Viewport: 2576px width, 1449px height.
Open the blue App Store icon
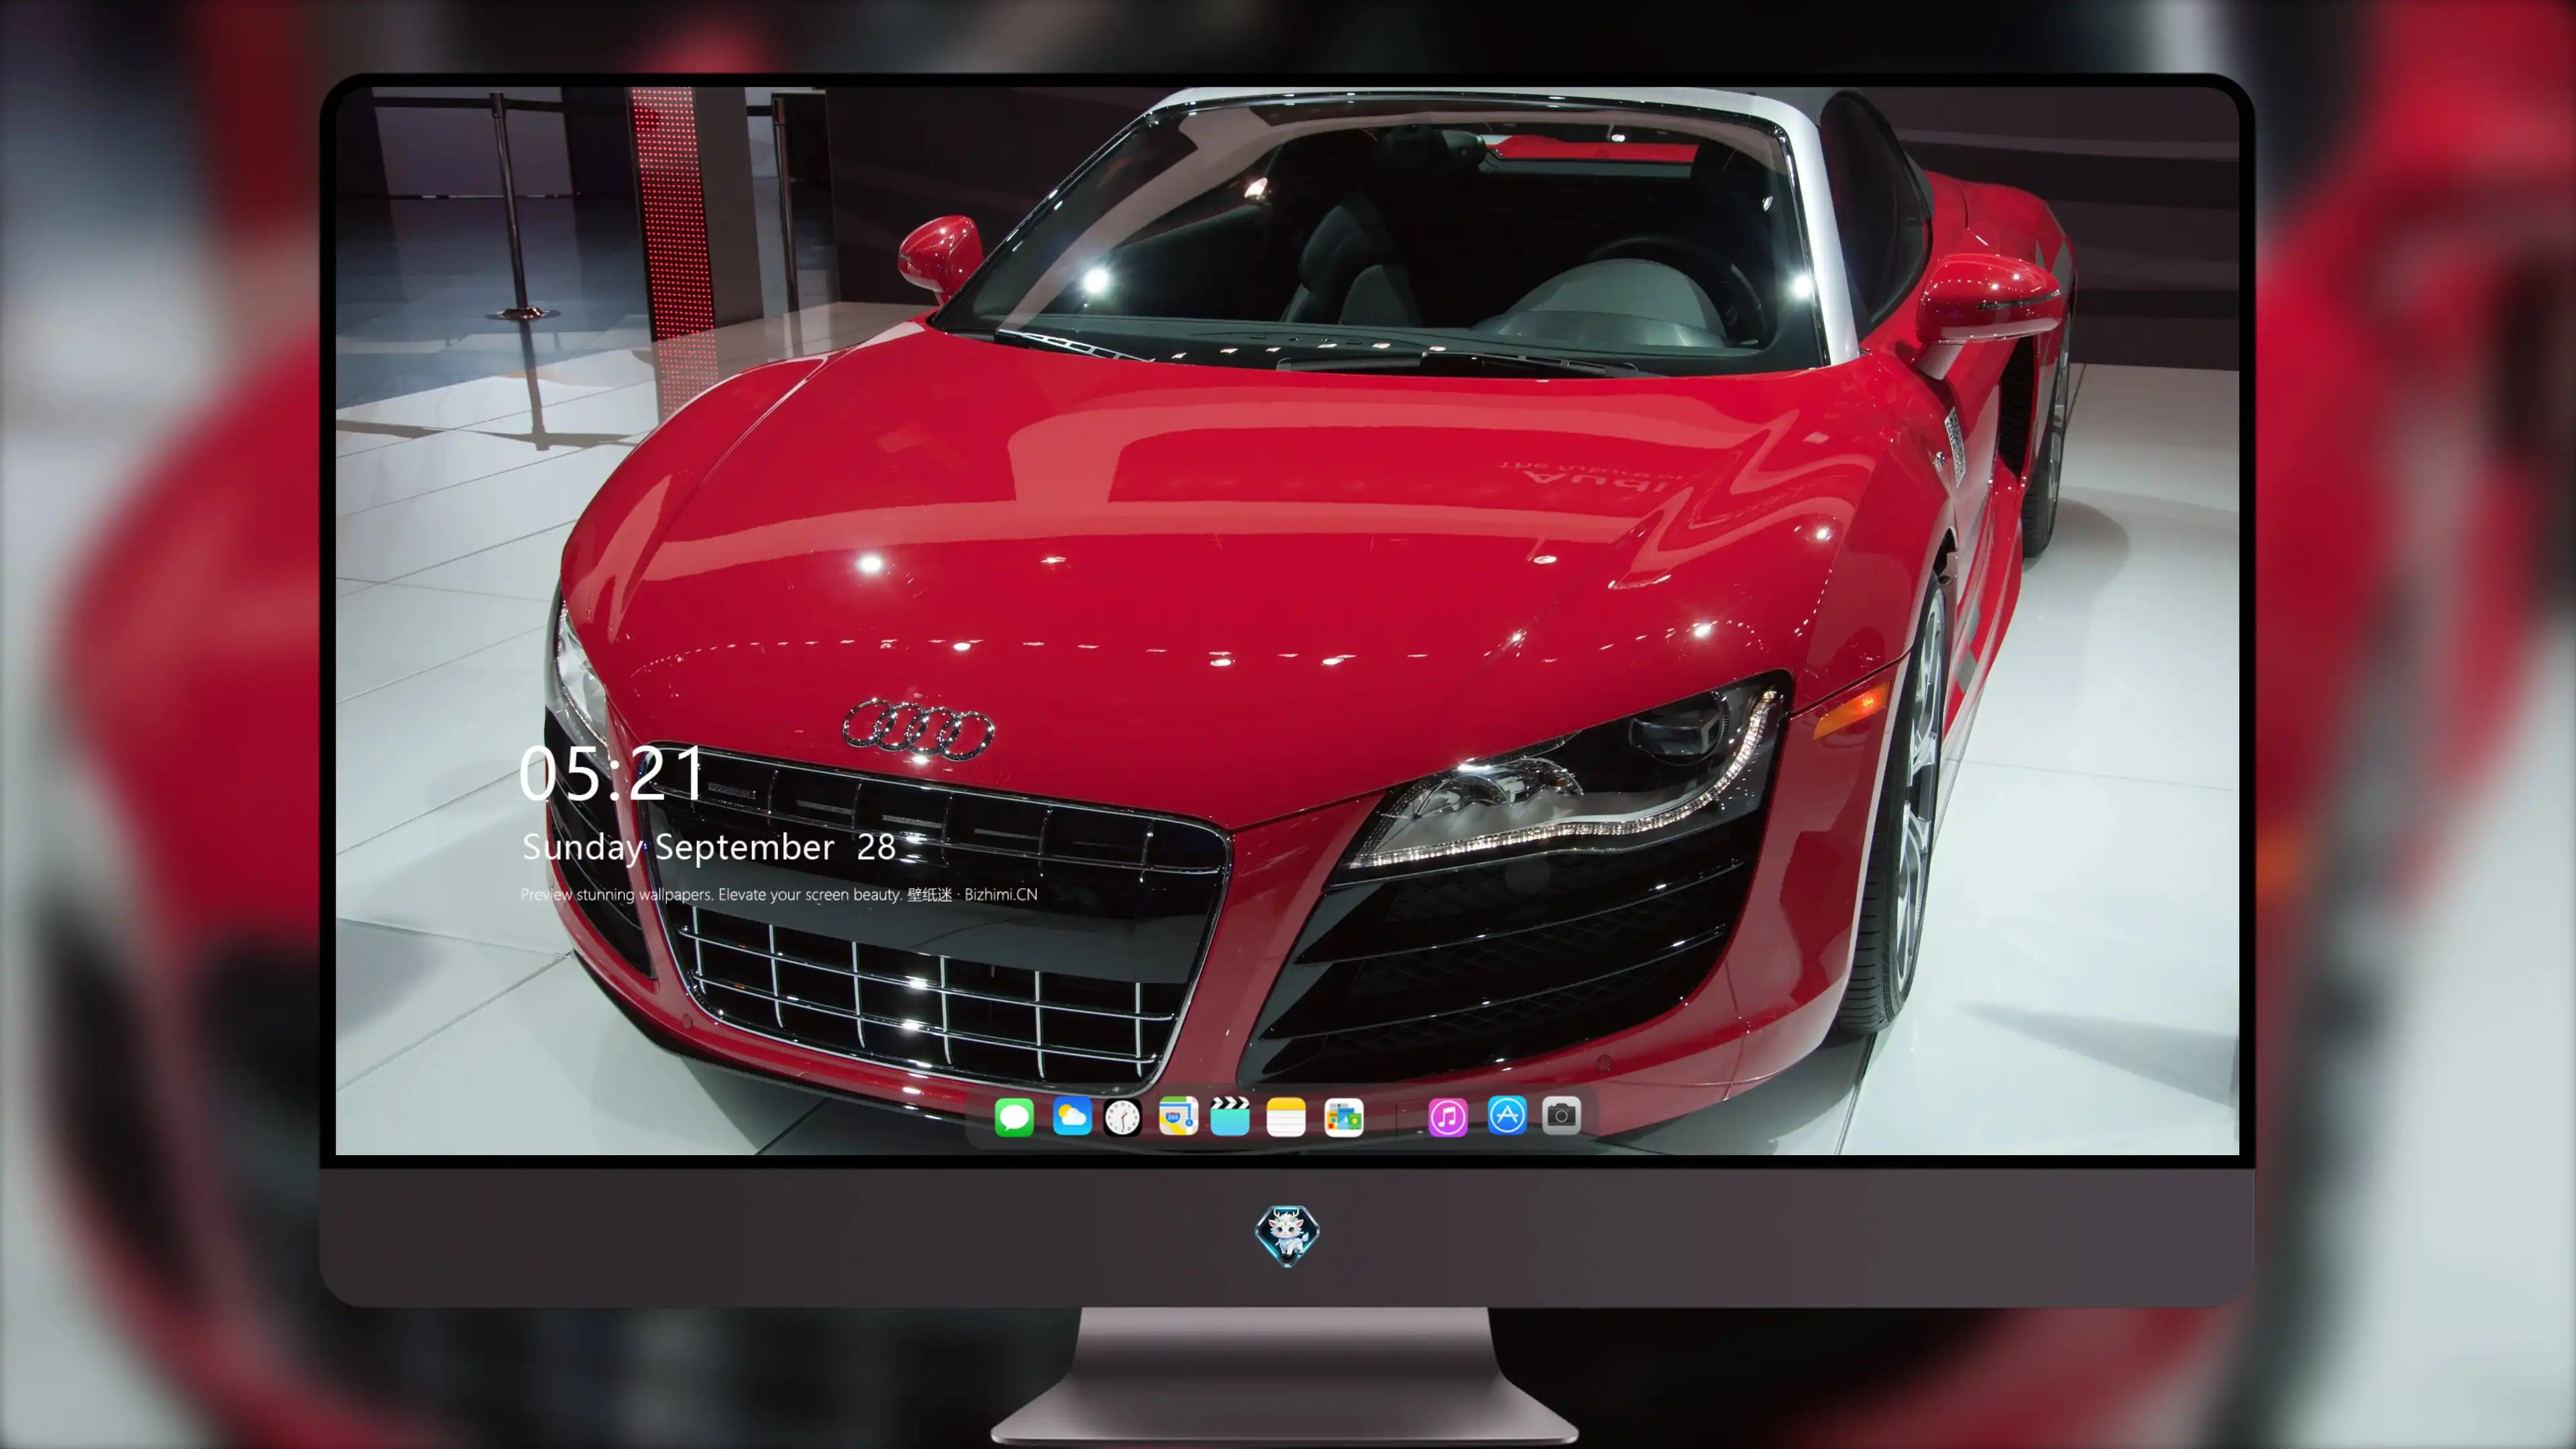coord(1507,1115)
